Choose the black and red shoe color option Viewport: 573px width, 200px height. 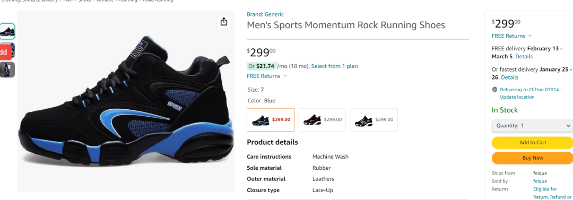[323, 119]
